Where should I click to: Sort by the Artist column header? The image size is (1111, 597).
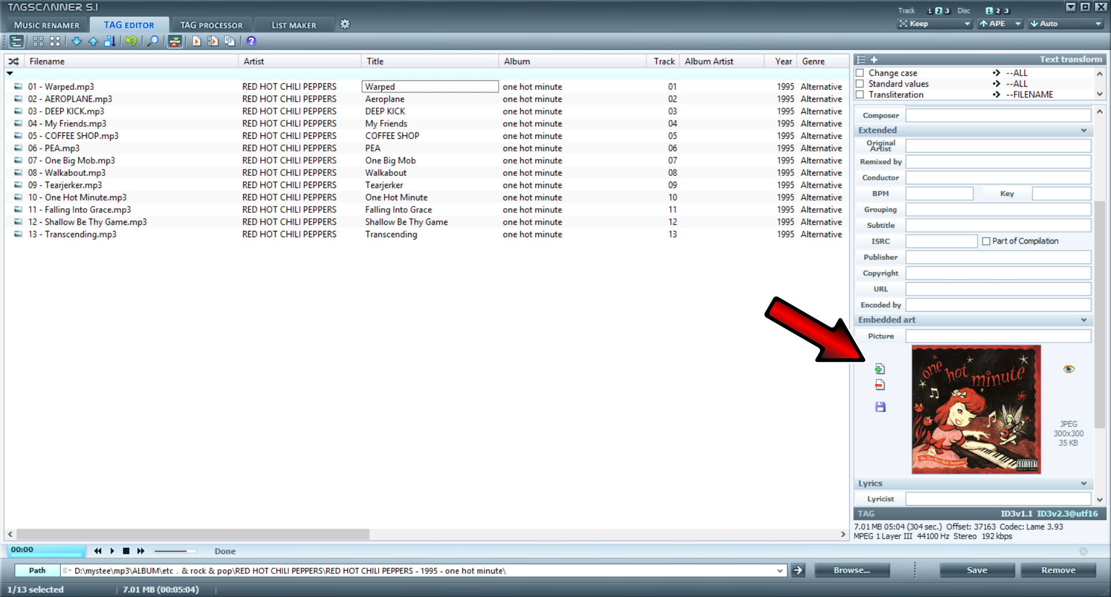(300, 61)
